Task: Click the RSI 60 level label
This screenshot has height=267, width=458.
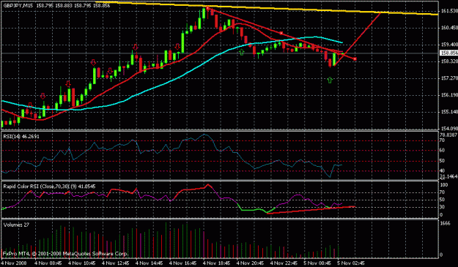Action: click(x=443, y=151)
